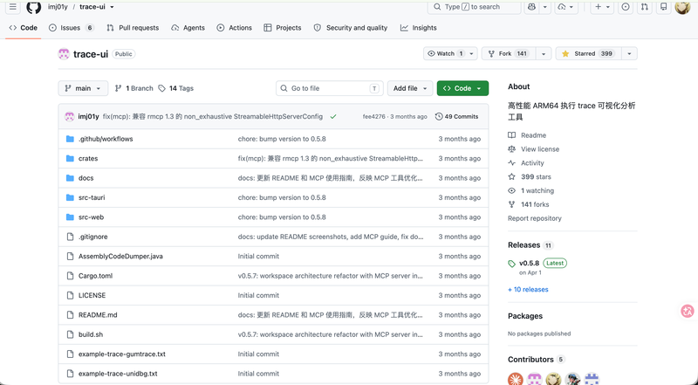Click imj01y commit author avatar
The width and height of the screenshot is (698, 385).
pos(70,116)
